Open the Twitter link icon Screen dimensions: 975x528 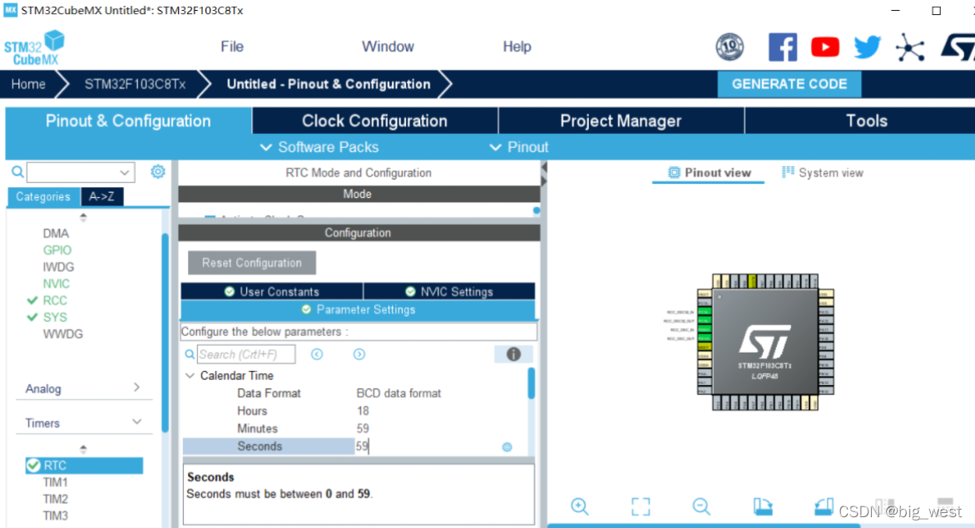(867, 47)
